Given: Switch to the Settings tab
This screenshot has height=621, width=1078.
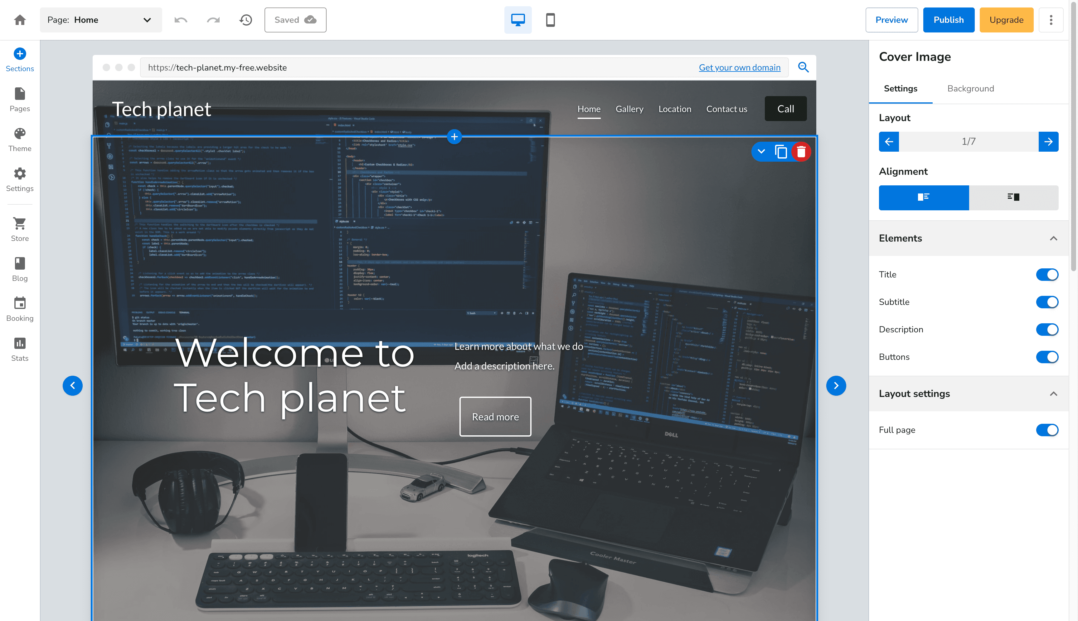Looking at the screenshot, I should (x=900, y=88).
